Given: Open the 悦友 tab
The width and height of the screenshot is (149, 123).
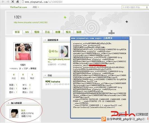Looking at the screenshot, I should 68,32.
